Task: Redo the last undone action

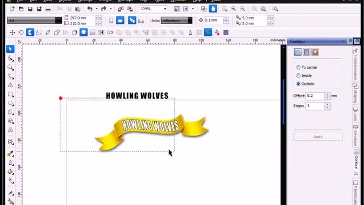Action: [x=104, y=9]
